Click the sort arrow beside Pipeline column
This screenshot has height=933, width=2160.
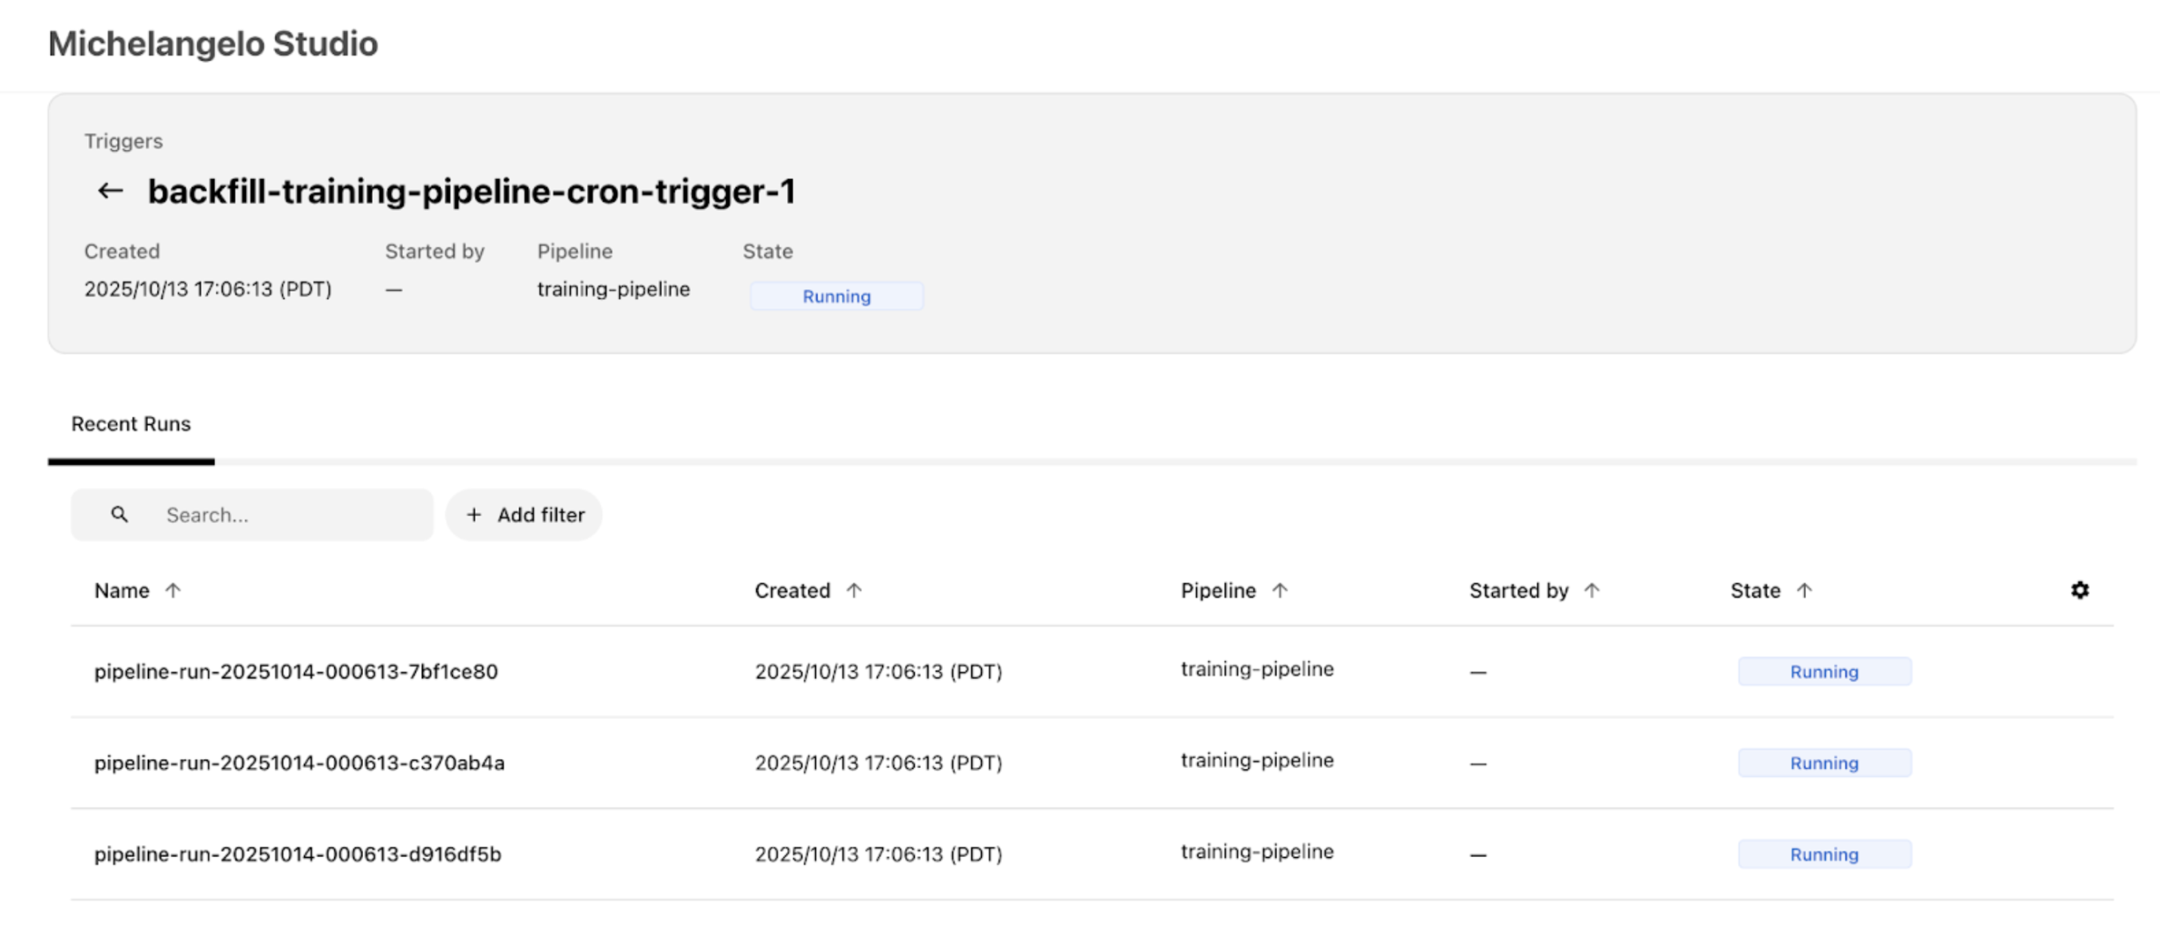1280,590
